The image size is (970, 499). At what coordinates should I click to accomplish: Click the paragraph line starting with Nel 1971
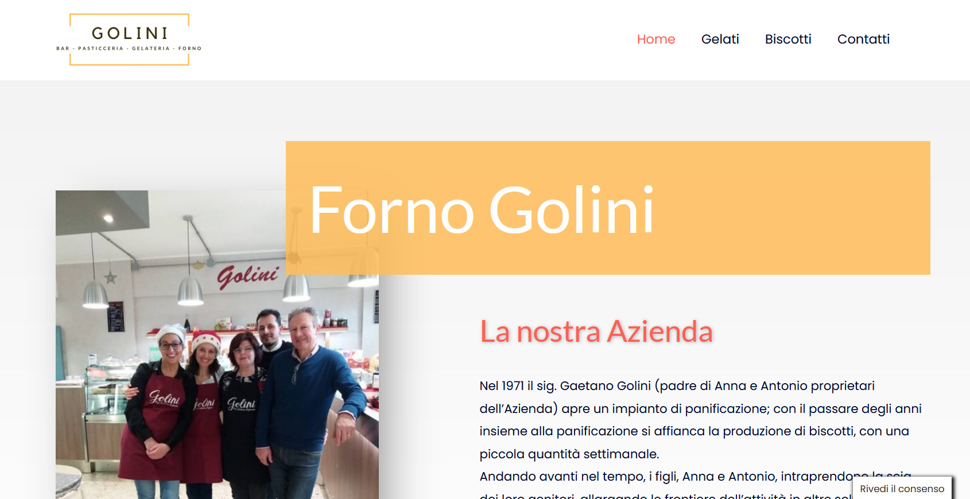click(677, 386)
